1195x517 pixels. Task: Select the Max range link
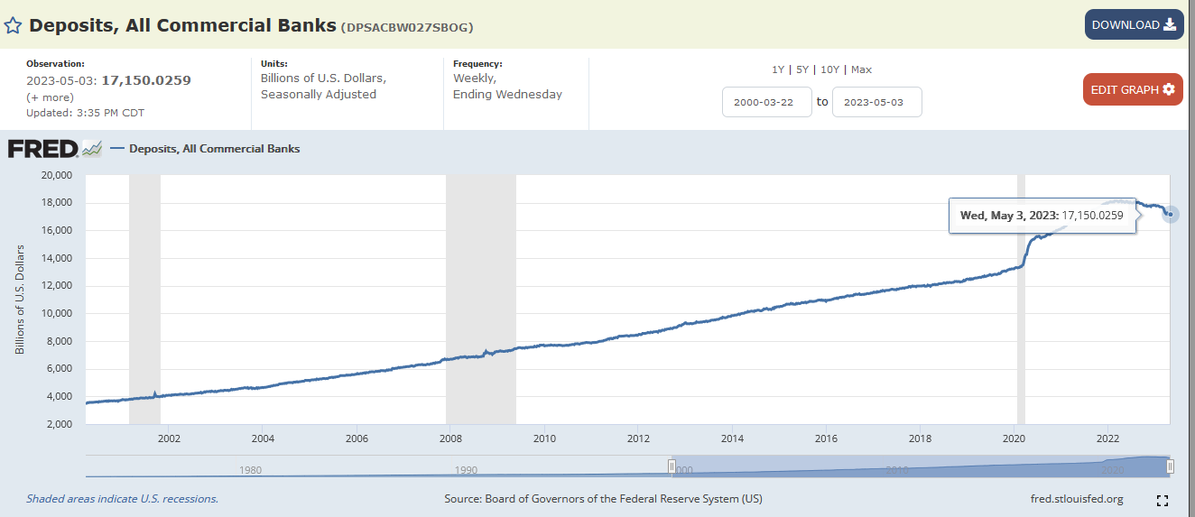[x=861, y=69]
